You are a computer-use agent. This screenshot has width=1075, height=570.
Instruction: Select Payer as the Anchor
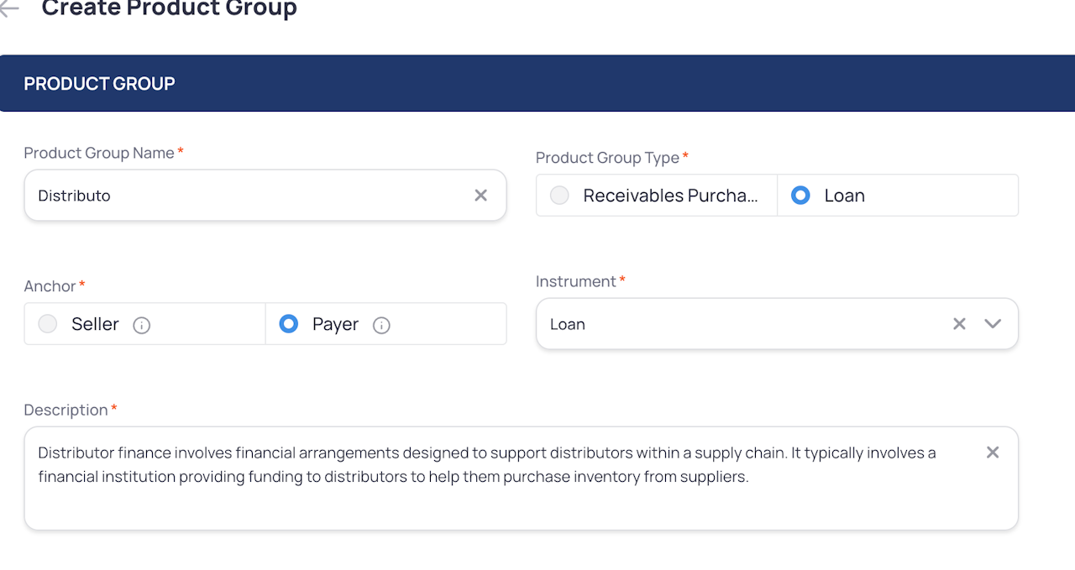[289, 324]
